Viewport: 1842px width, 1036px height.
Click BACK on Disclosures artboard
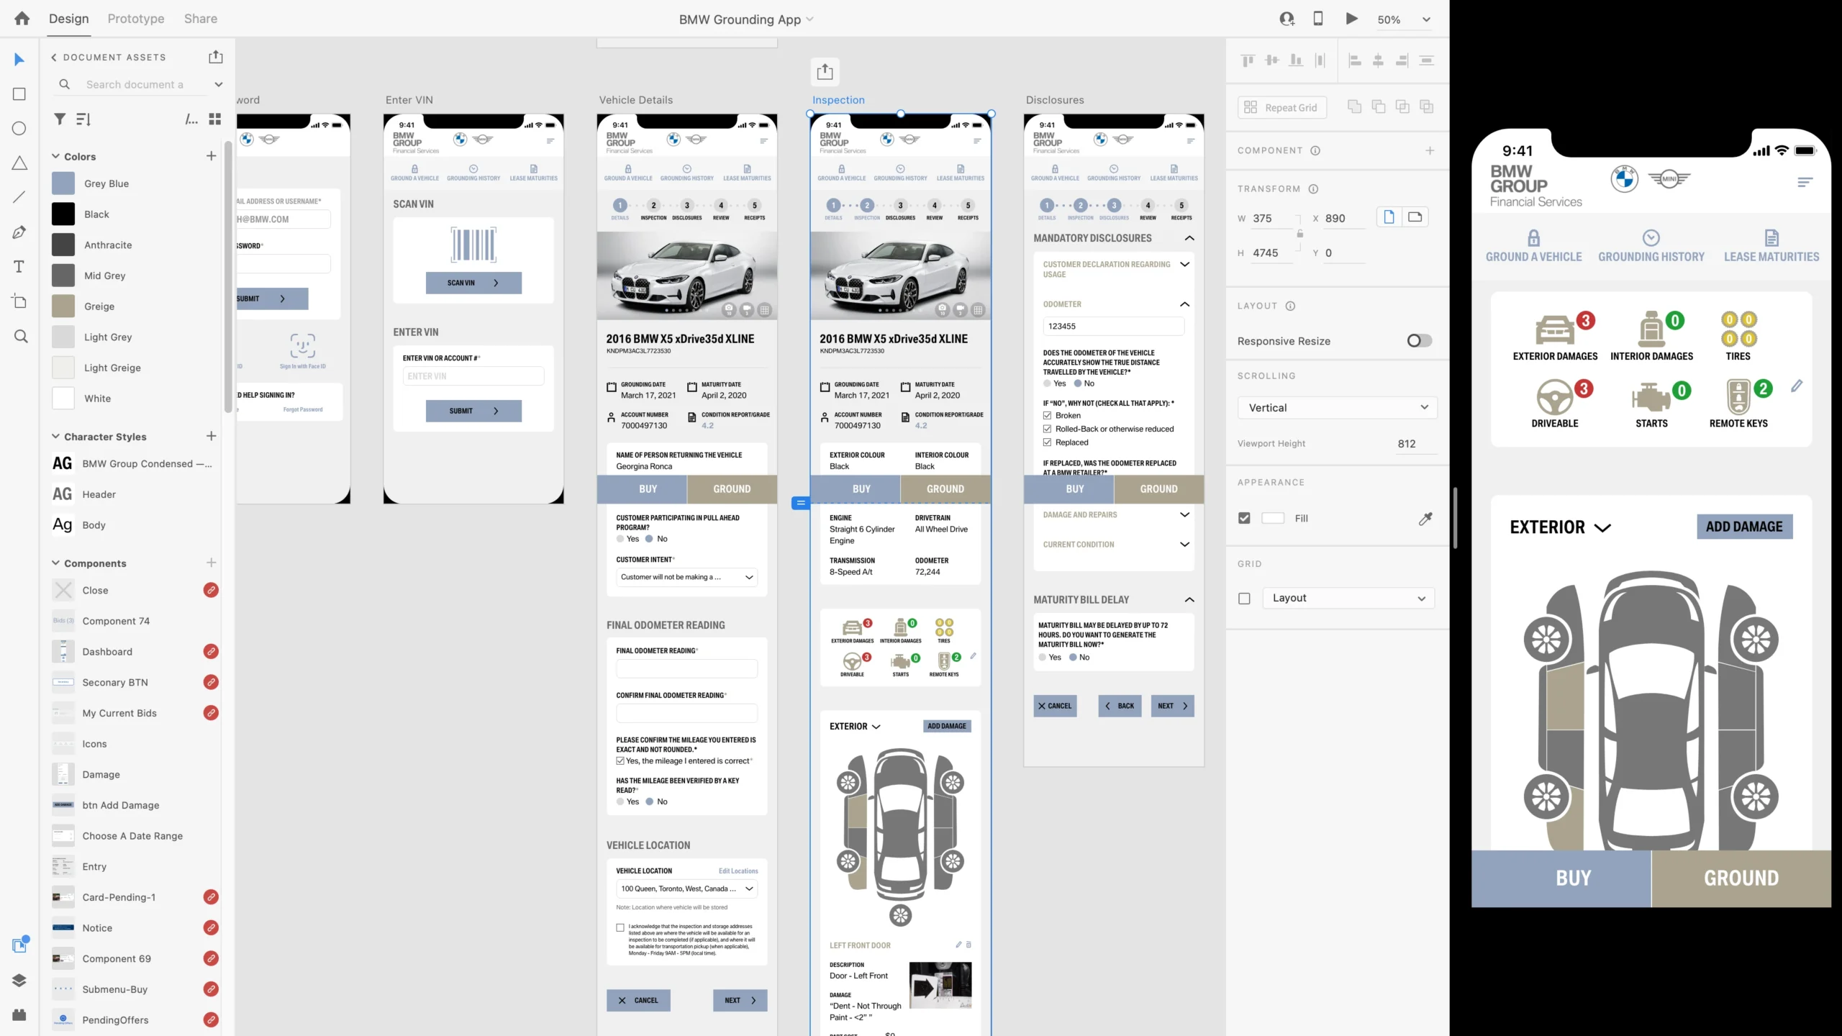[1120, 706]
